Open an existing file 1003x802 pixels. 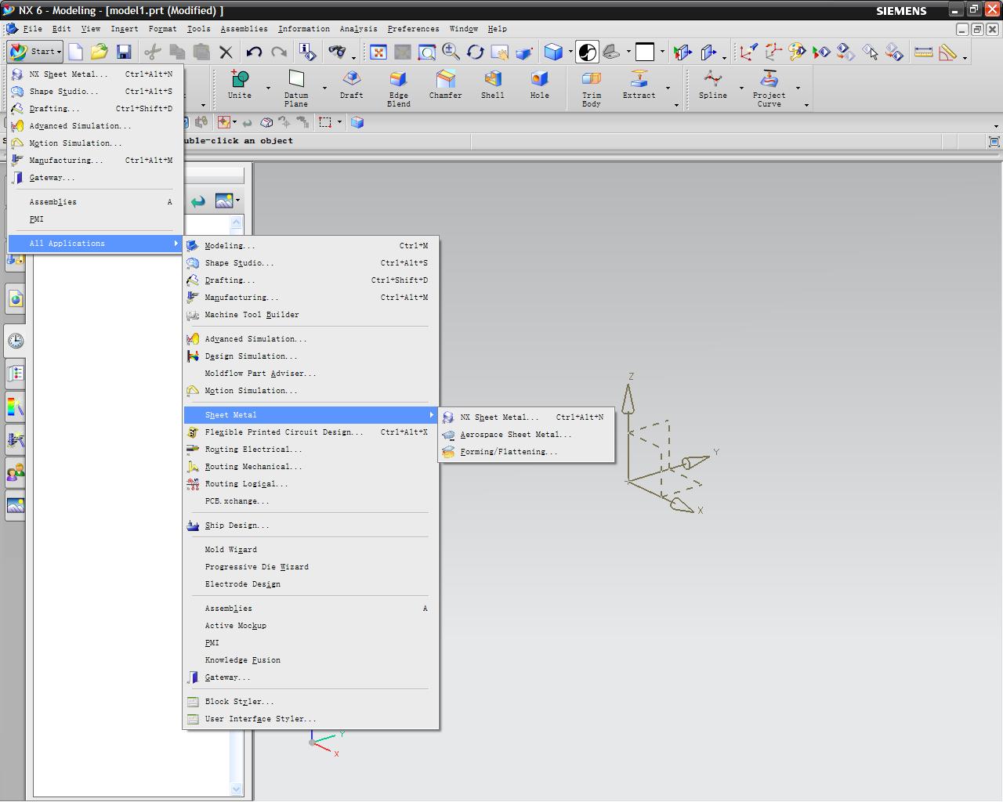[100, 52]
